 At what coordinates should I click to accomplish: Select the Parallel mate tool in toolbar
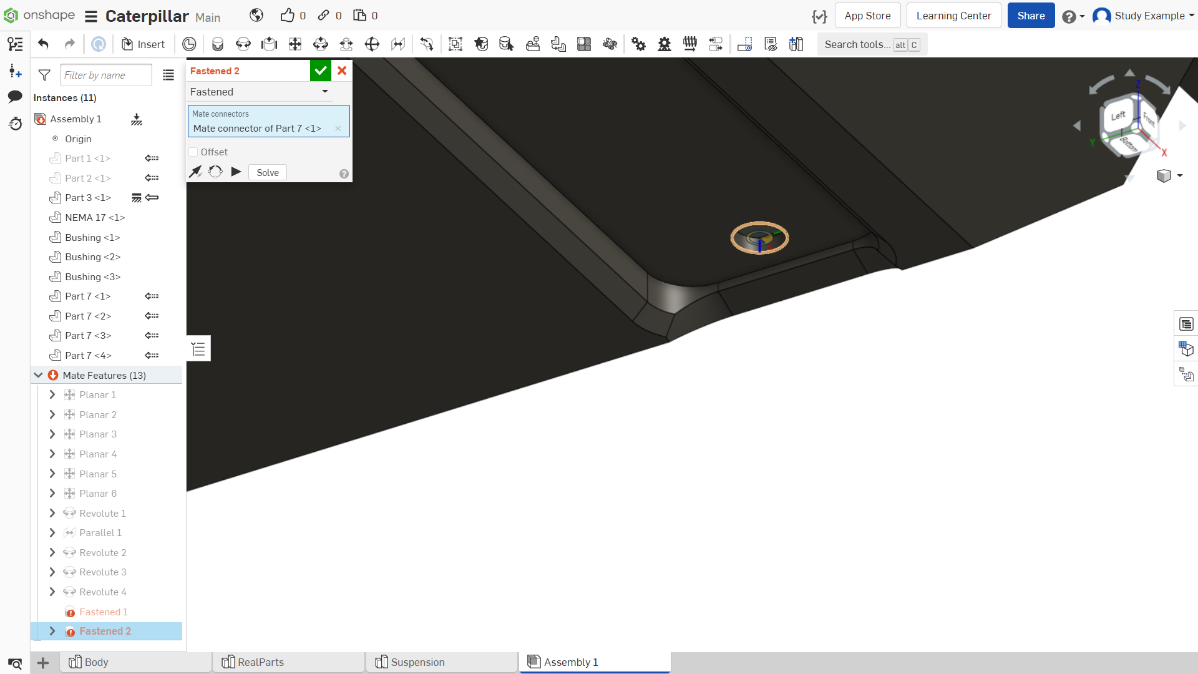point(398,44)
